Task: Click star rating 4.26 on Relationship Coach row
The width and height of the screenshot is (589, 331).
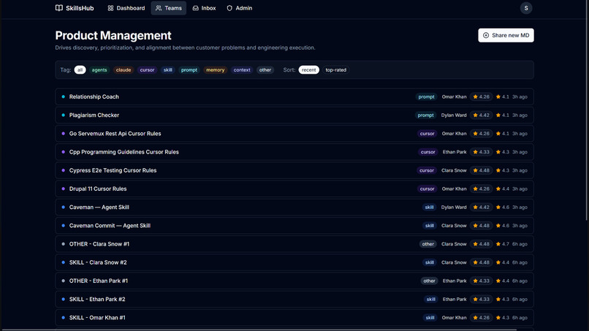Action: (x=481, y=96)
